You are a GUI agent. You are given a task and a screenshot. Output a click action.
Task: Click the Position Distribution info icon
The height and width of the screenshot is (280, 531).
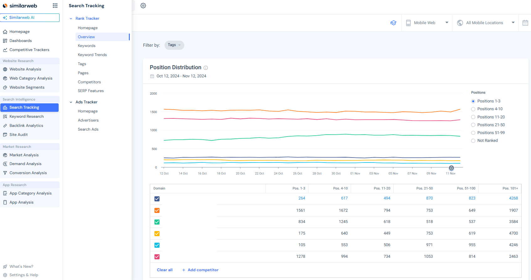[x=206, y=68]
